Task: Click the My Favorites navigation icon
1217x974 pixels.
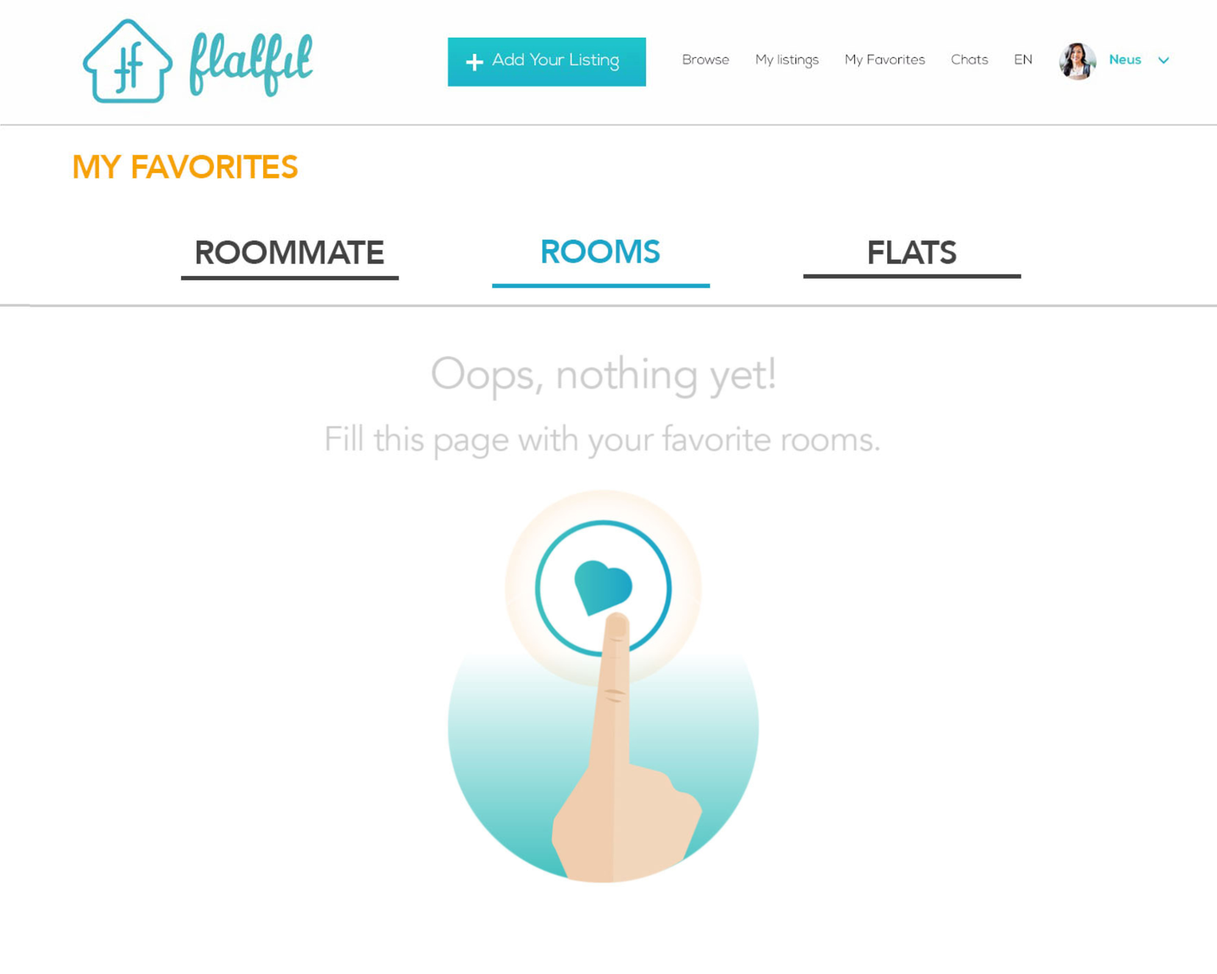Action: pyautogui.click(x=883, y=59)
